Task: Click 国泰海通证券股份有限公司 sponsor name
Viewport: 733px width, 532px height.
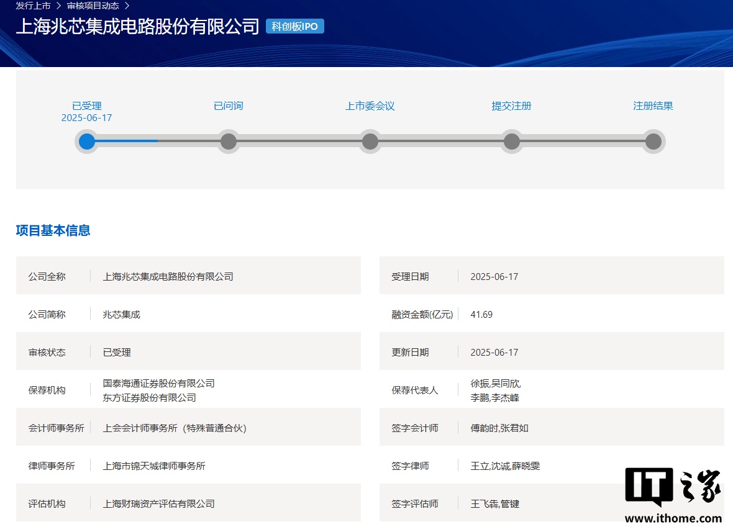Action: tap(159, 384)
